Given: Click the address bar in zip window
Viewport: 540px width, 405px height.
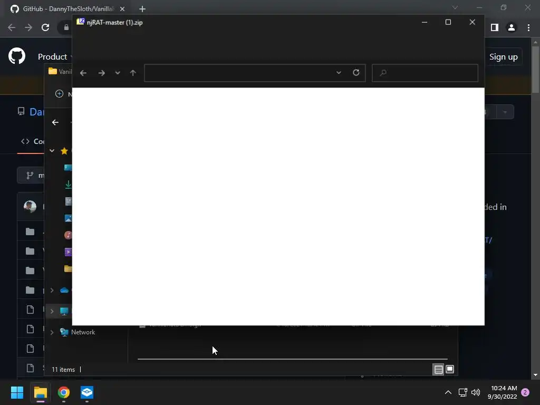Looking at the screenshot, I should (255, 73).
